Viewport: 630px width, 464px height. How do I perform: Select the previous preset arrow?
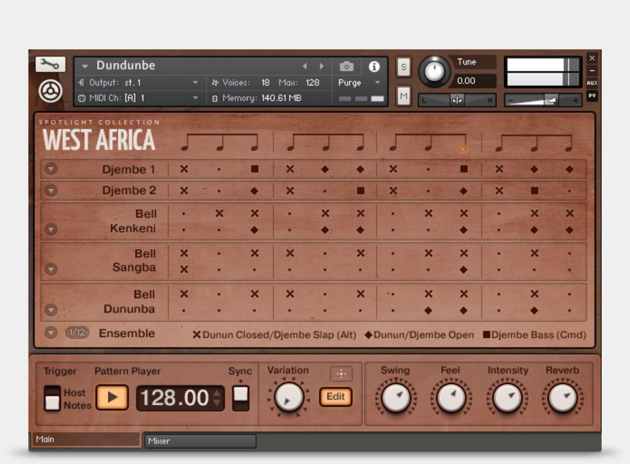click(x=304, y=66)
